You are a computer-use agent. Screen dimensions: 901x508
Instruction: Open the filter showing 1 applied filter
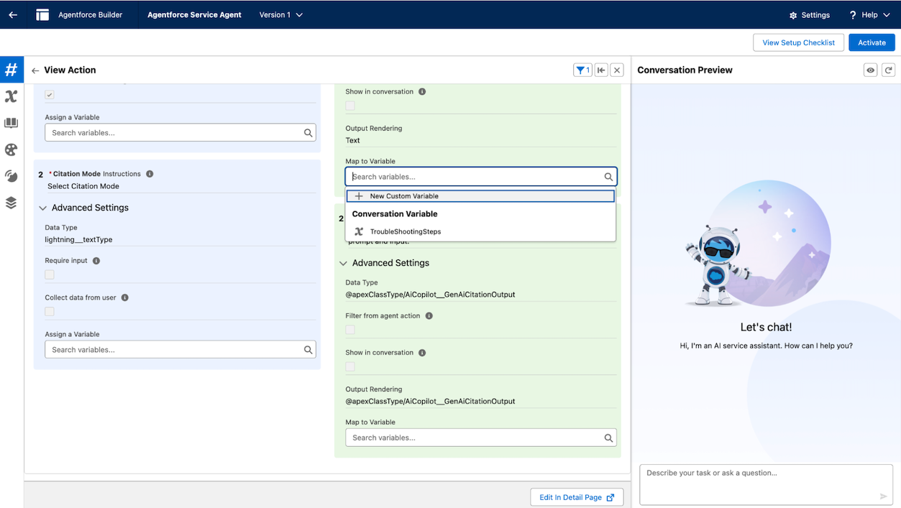coord(582,70)
